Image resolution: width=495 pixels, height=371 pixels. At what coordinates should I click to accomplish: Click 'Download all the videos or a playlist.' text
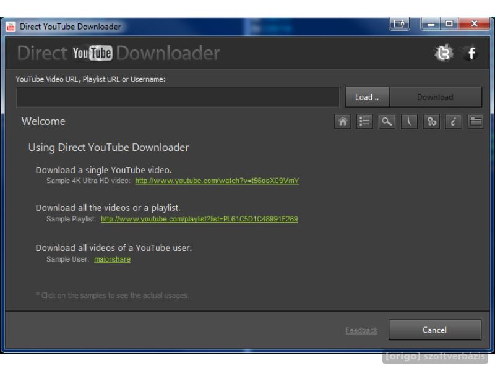(108, 208)
